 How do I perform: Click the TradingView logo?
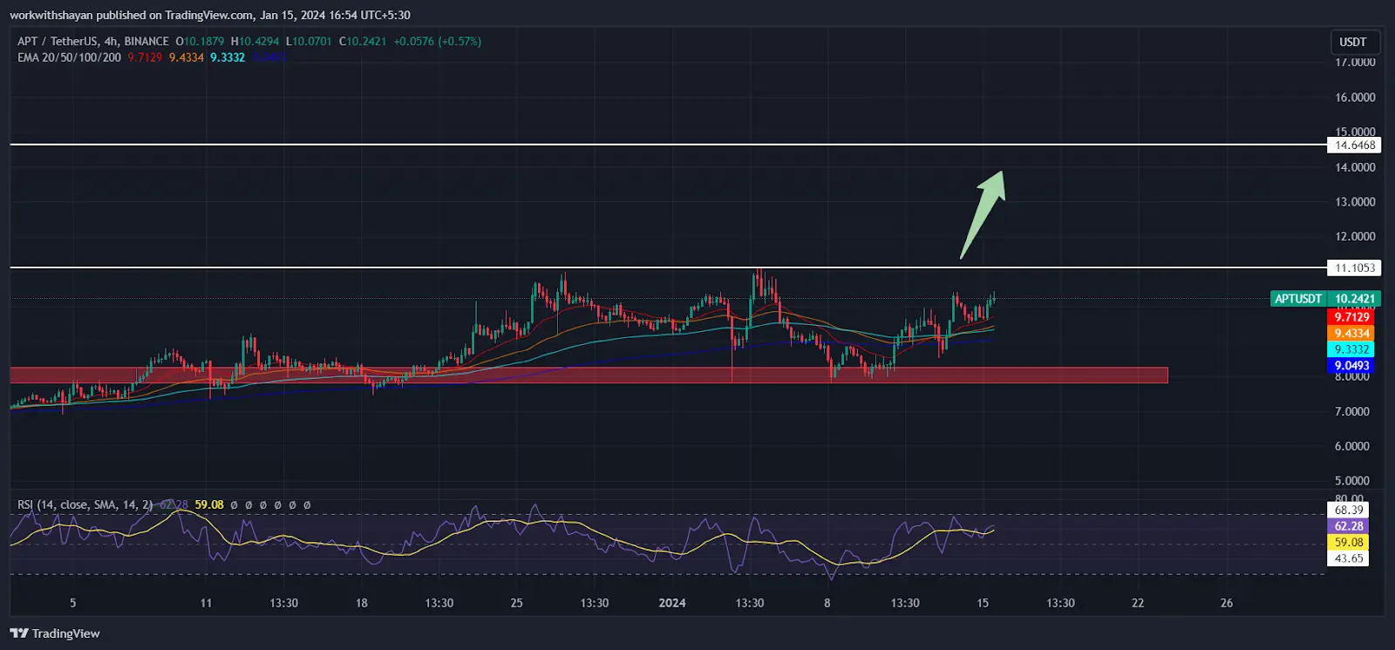point(55,633)
